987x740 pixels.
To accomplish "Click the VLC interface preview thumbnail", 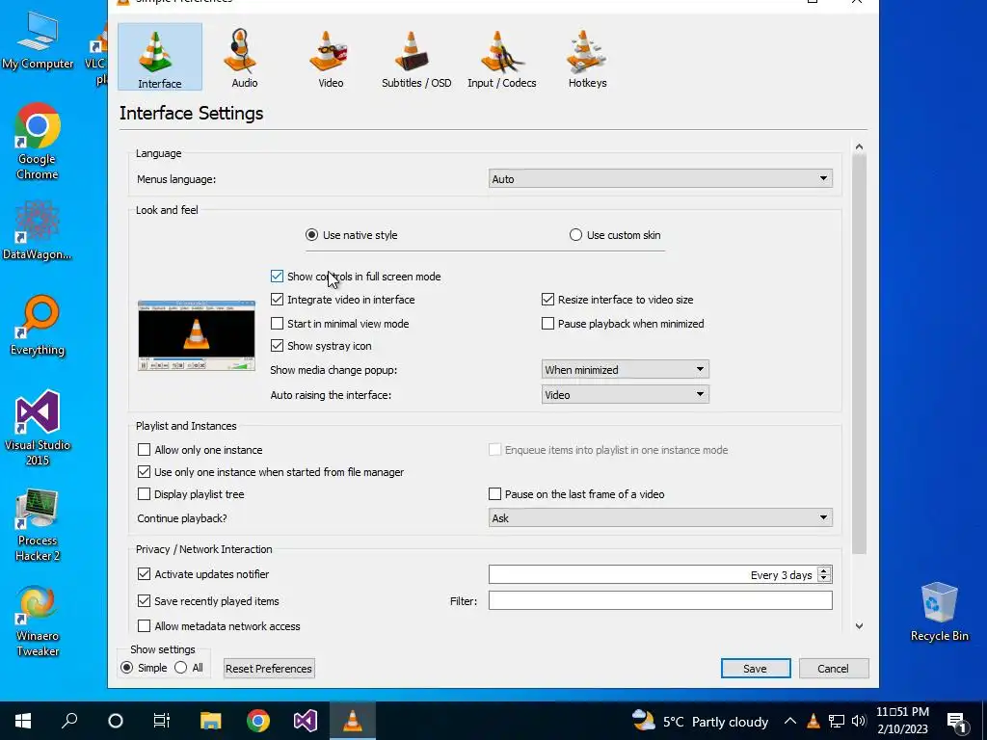I will pyautogui.click(x=197, y=335).
